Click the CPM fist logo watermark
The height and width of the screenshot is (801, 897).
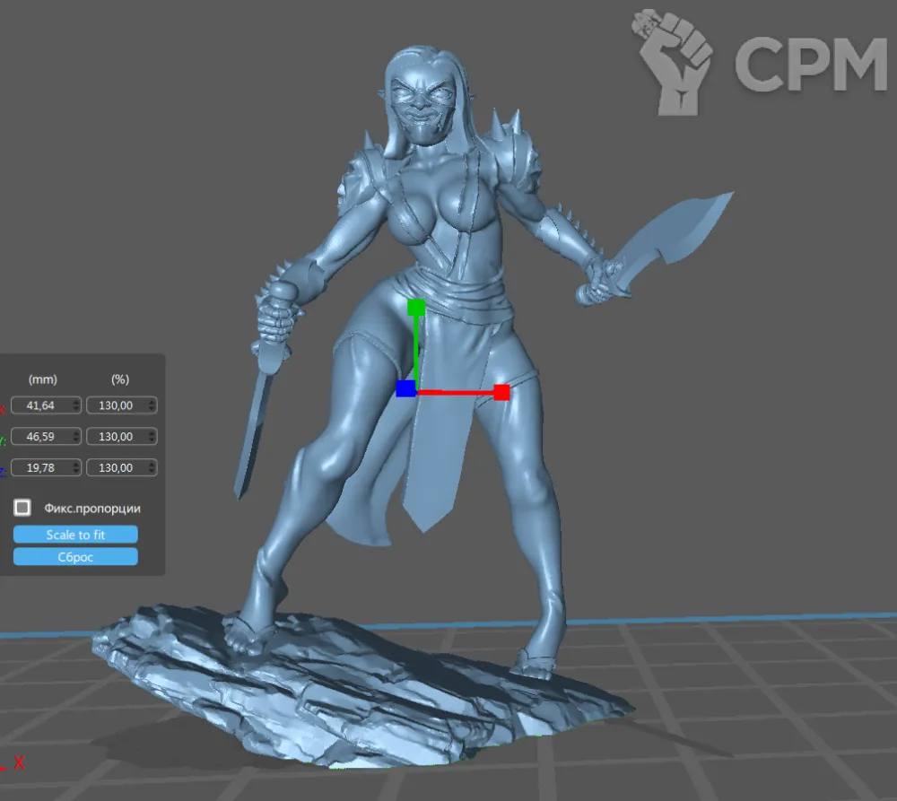674,61
